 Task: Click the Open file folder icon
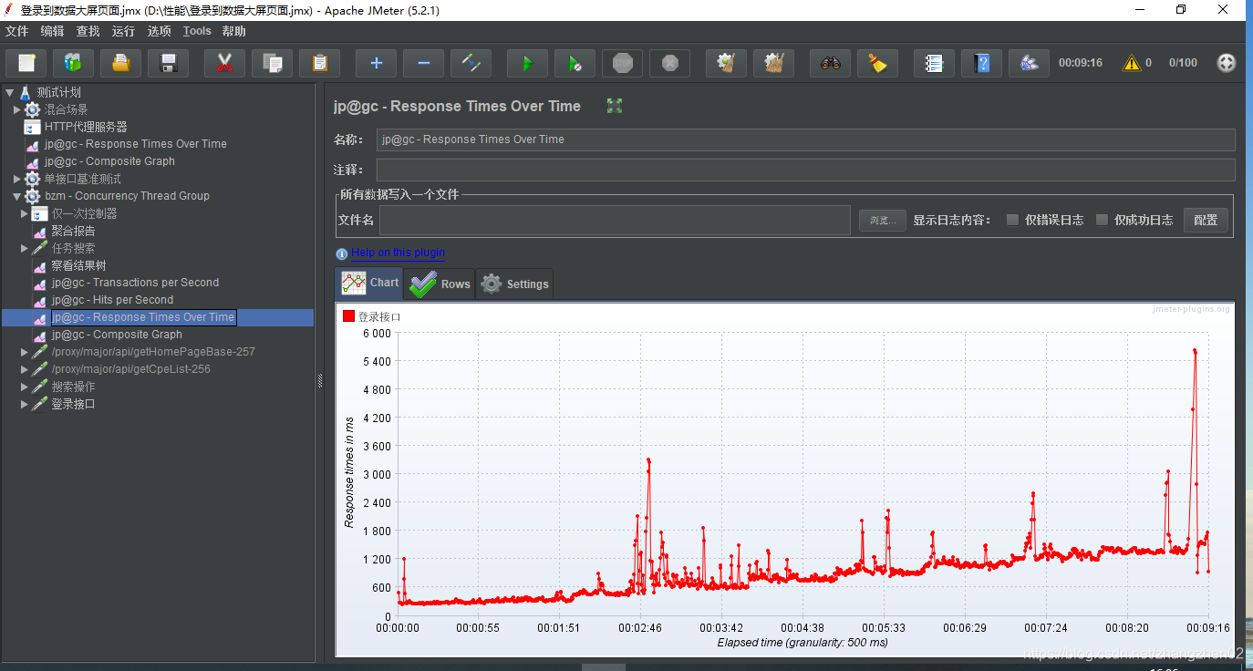tap(120, 63)
